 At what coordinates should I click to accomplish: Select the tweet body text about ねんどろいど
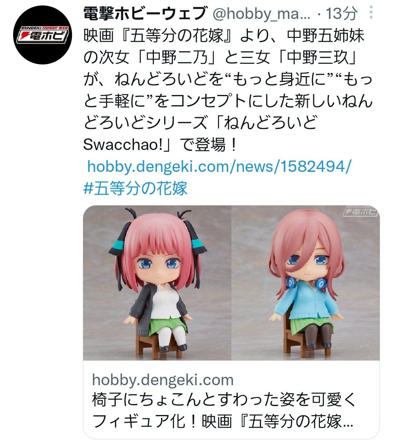pos(228,90)
